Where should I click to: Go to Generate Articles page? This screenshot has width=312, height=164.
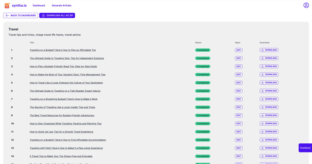[62, 5]
